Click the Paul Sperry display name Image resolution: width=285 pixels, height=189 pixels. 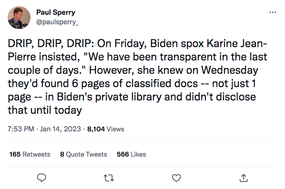(56, 12)
